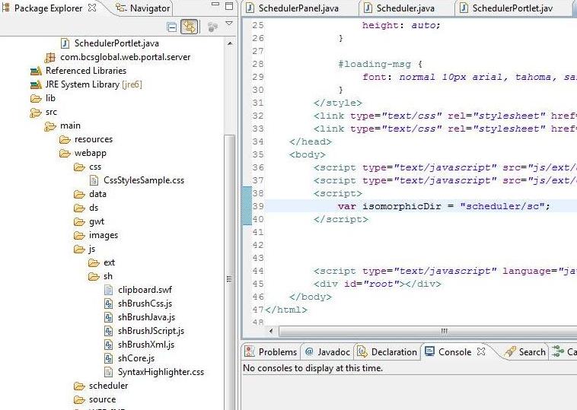Viewport: 577px width, 410px height.
Task: Close the Package Explorer tab
Action: point(92,8)
